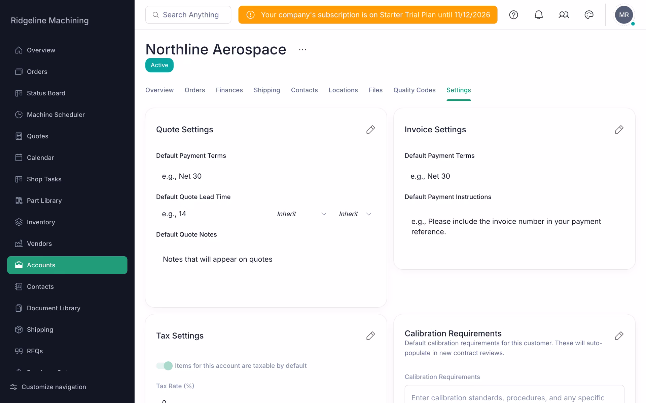Open RFQs in the sidebar
Screen dimensions: 646x403
67,351
